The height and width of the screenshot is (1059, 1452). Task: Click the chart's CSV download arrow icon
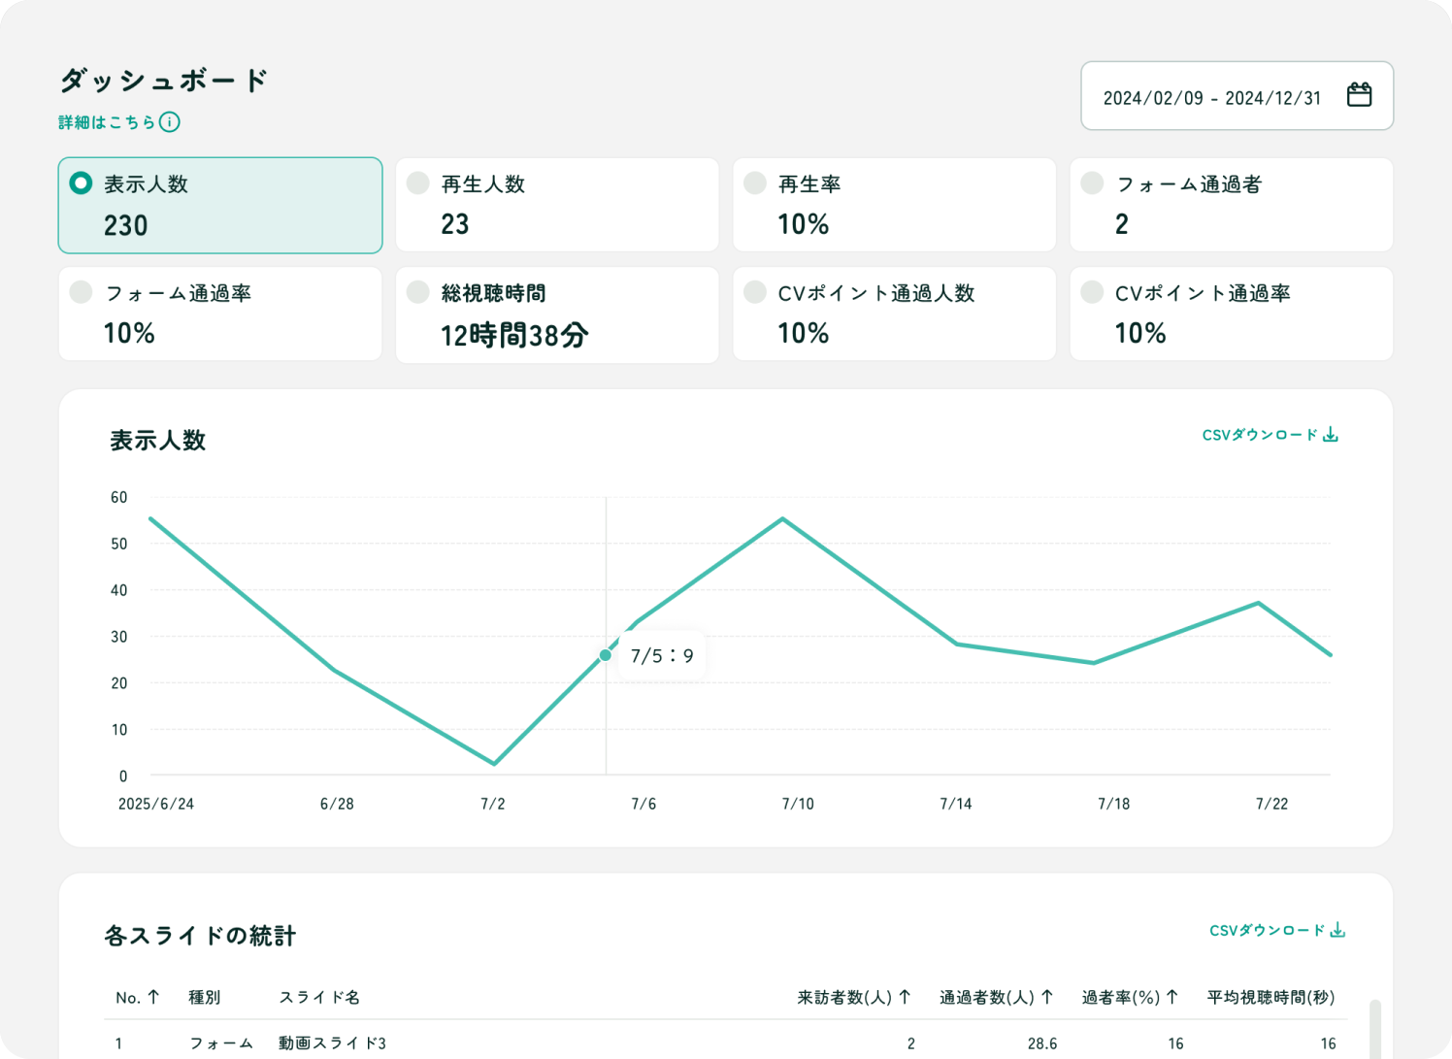click(1331, 435)
